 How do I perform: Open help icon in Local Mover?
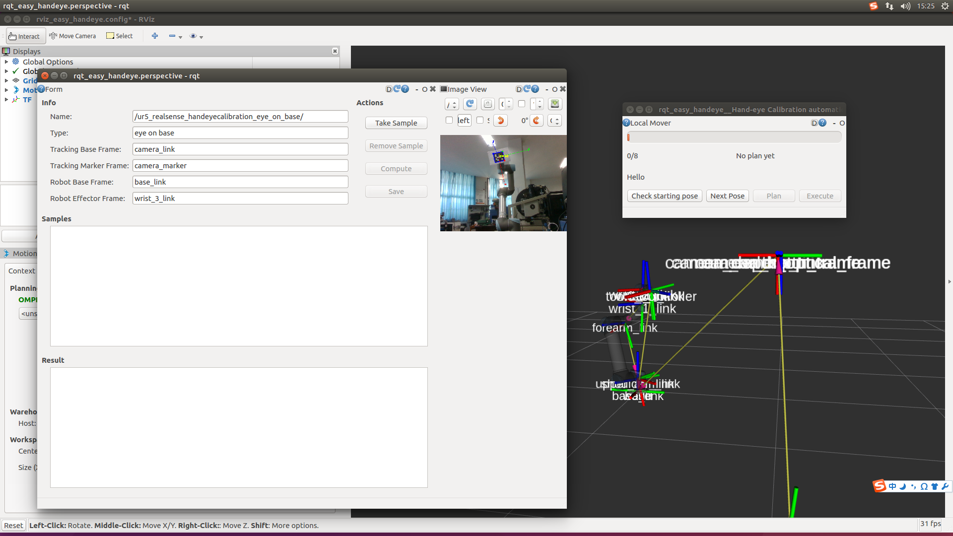click(x=822, y=123)
